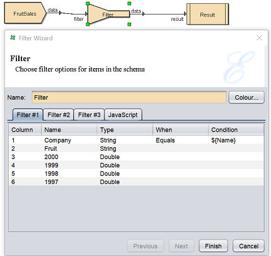Open the Colour... picker button
Screen dimensions: 271x256
[x=246, y=97]
